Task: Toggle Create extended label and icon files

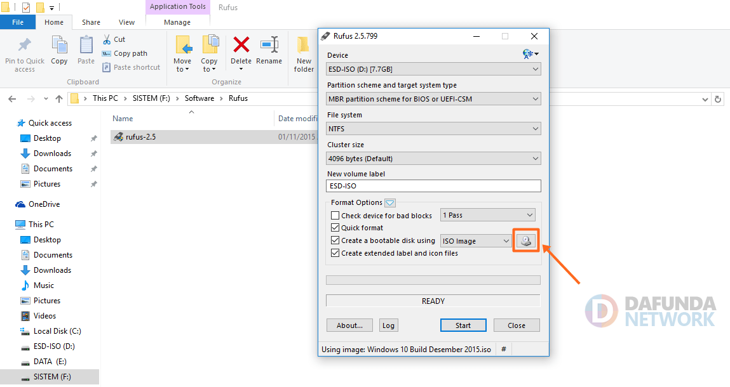Action: click(335, 253)
